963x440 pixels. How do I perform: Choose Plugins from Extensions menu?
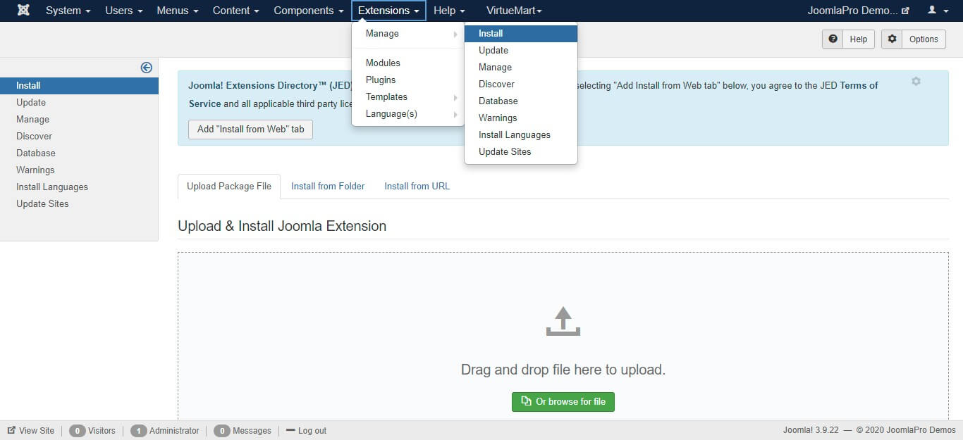point(381,80)
